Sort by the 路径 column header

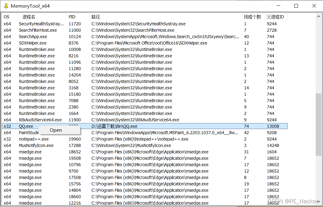click(166, 17)
